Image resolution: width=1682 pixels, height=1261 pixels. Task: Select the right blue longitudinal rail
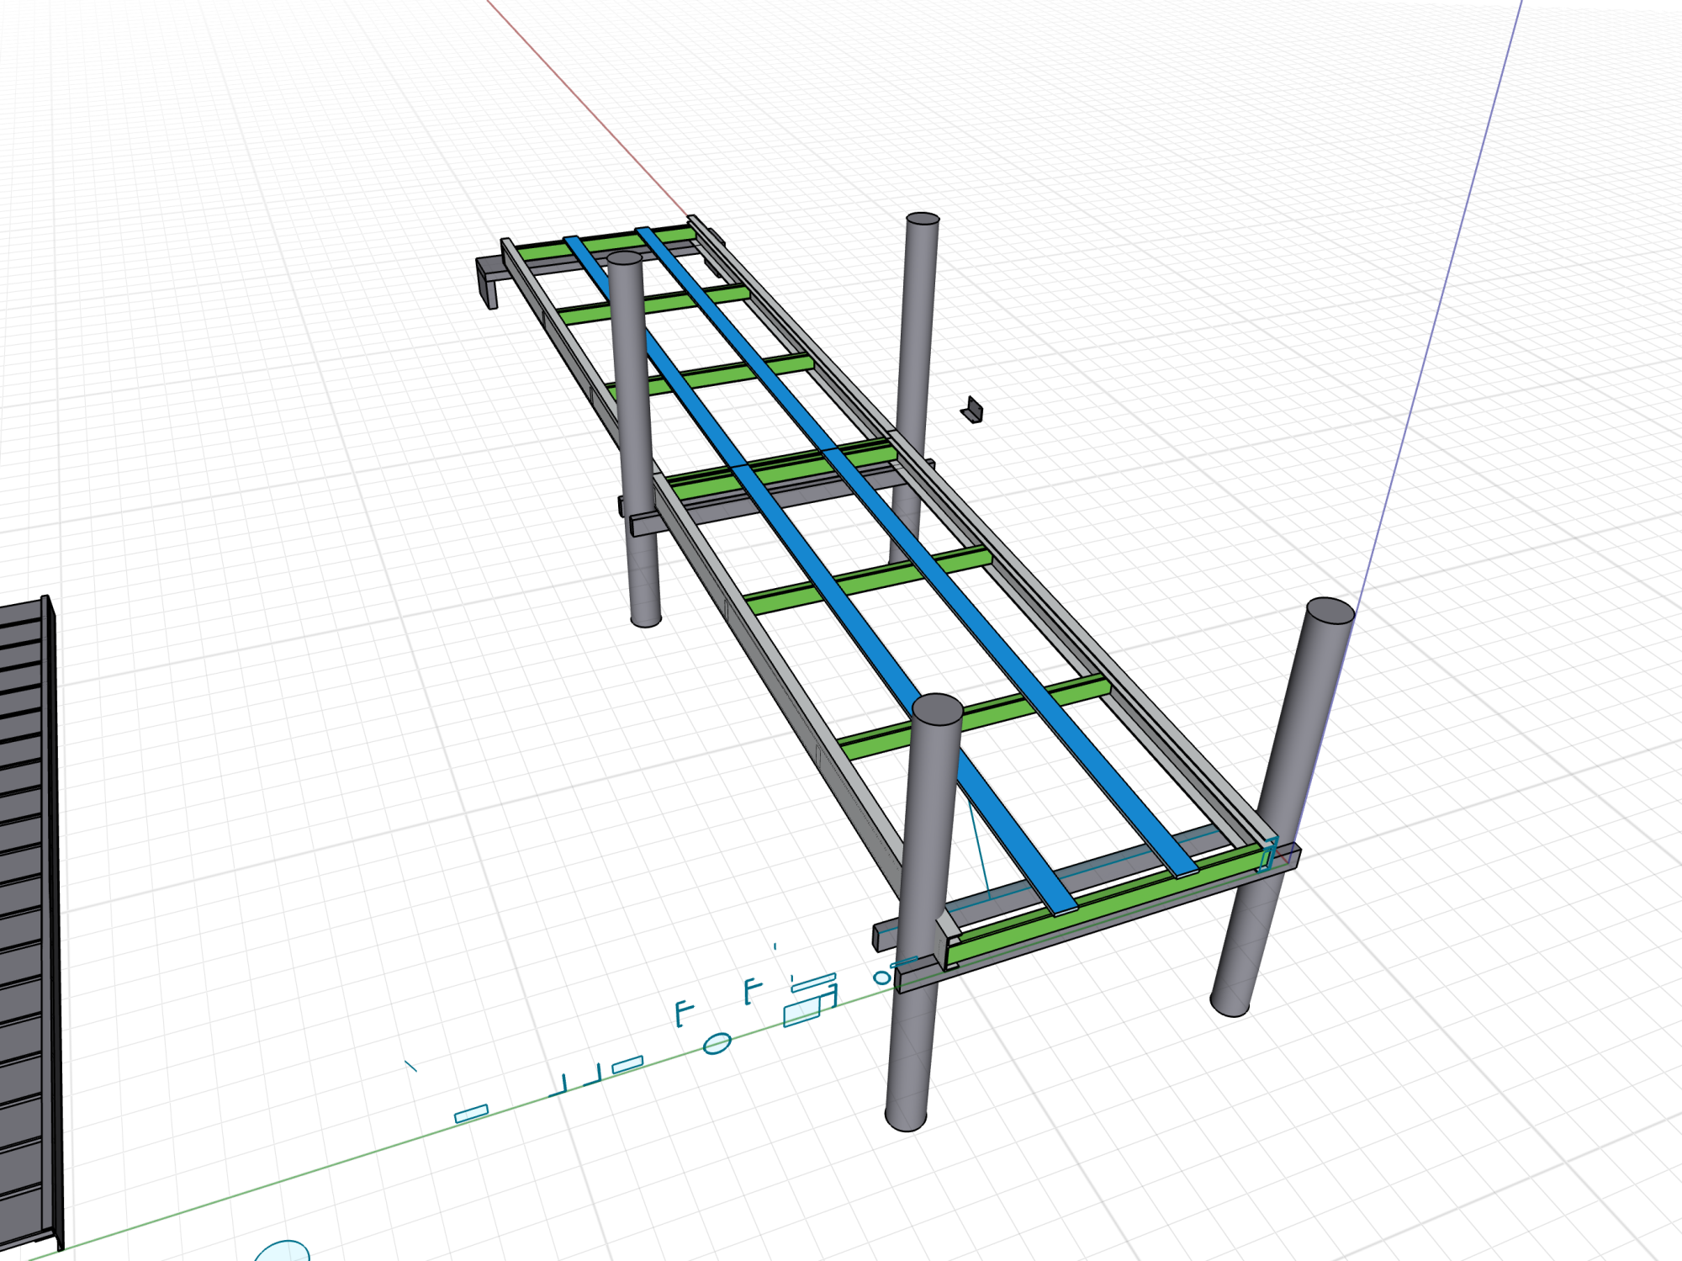coord(917,551)
